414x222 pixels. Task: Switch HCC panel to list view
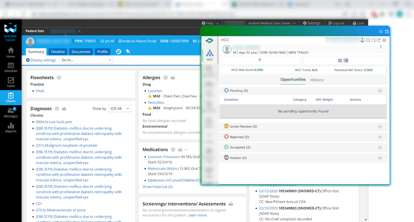click(x=346, y=61)
